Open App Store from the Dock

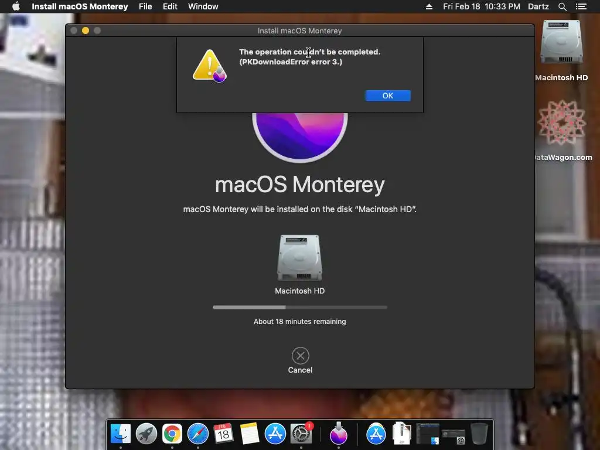click(x=275, y=434)
